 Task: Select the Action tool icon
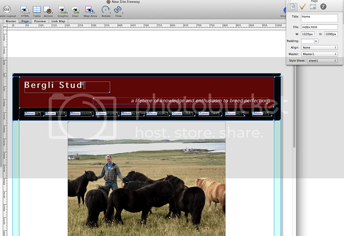pyautogui.click(x=47, y=9)
